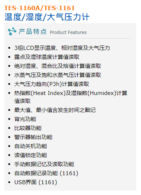Select the 产品特点 section header

click(x=33, y=31)
